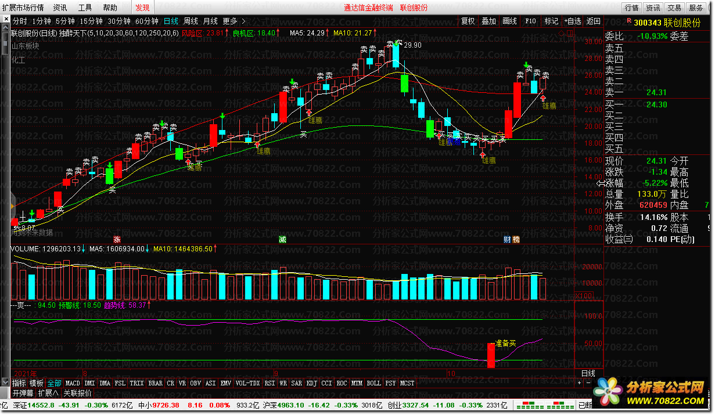
Task: Click the 化工 sector label
Action: [19, 60]
